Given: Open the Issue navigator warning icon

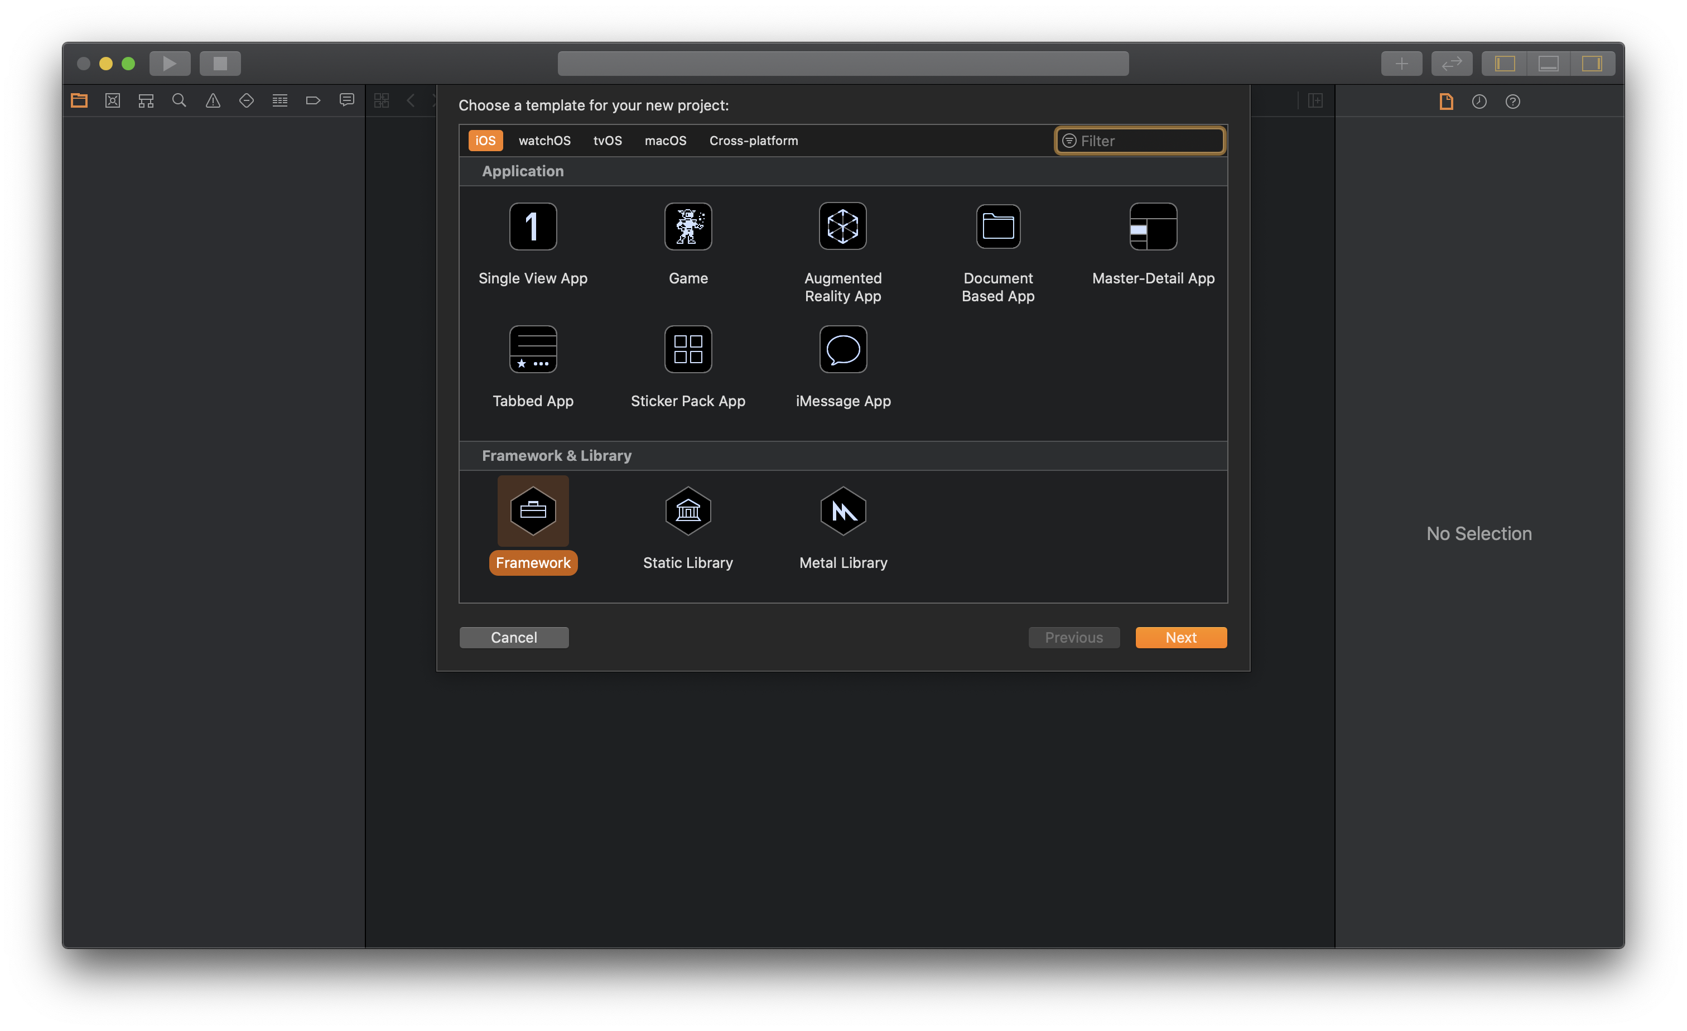Looking at the screenshot, I should coord(213,100).
